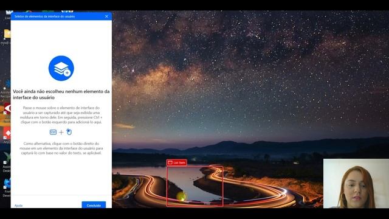
Task: Click the 'Passe o mouse sobre o elemento' paragraph
Action: (61, 115)
